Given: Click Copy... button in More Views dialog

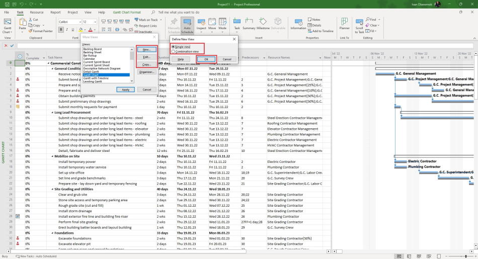Looking at the screenshot, I should [x=146, y=64].
